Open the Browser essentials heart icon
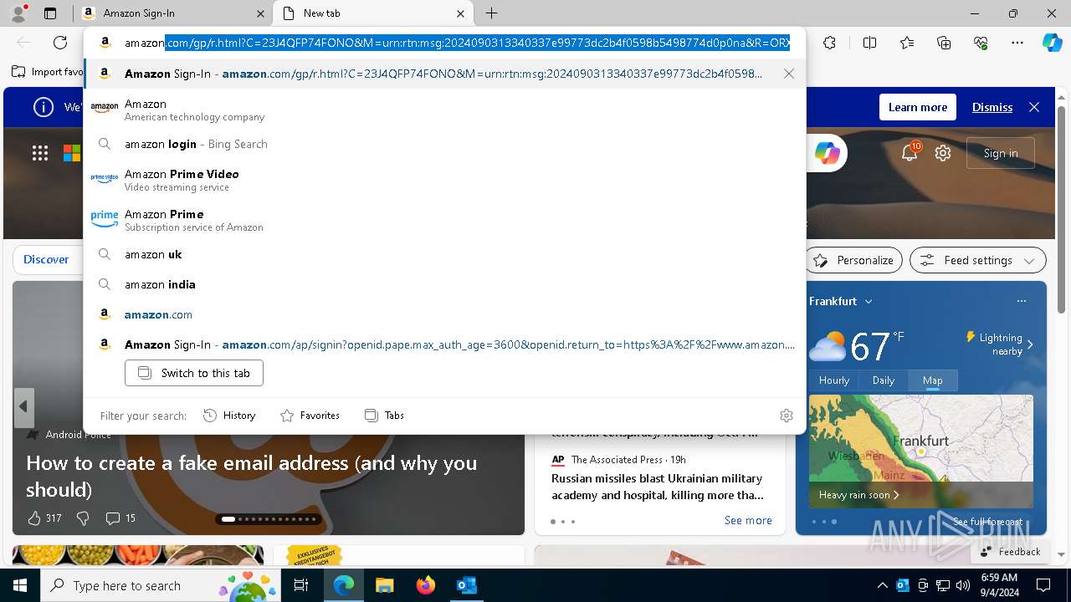Screen dimensions: 1071x602 tap(981, 43)
